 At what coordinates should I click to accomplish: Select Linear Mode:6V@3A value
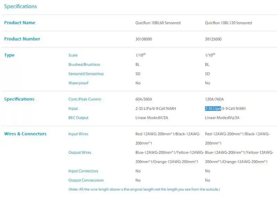pyautogui.click(x=222, y=118)
